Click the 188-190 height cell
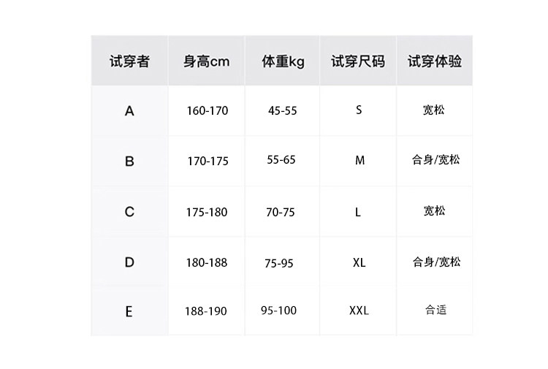Viewport: 548px width, 369px height. point(206,311)
